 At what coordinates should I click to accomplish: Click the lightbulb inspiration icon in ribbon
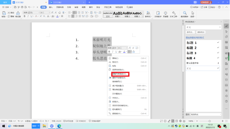coord(166,13)
